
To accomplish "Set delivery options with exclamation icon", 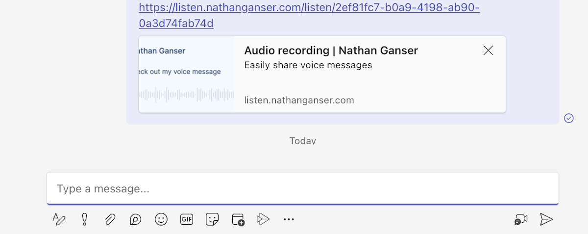I will coord(84,219).
